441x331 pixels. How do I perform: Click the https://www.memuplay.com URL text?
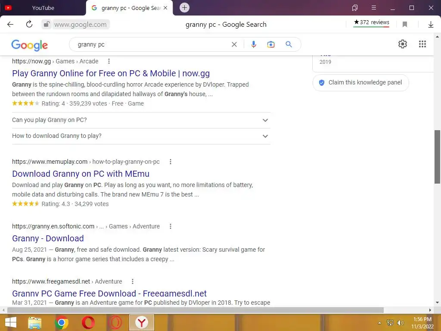(50, 162)
